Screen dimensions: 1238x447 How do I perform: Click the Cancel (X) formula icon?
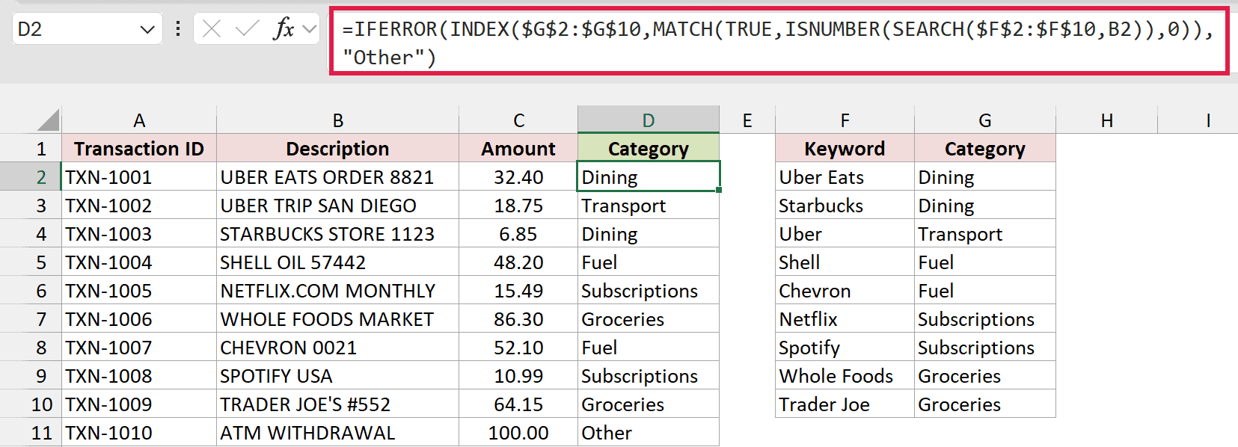[x=212, y=29]
